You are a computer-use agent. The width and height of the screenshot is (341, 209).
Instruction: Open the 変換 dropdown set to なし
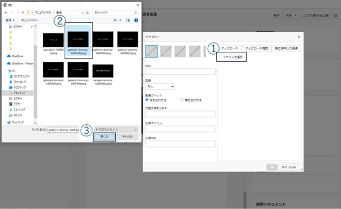[x=160, y=86]
